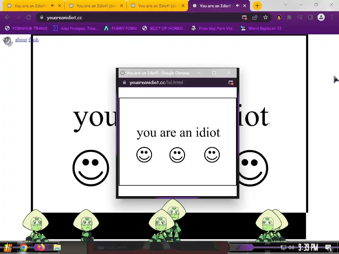Viewport: 339px width, 254px height.
Task: Share this page icon
Action: tap(255, 18)
